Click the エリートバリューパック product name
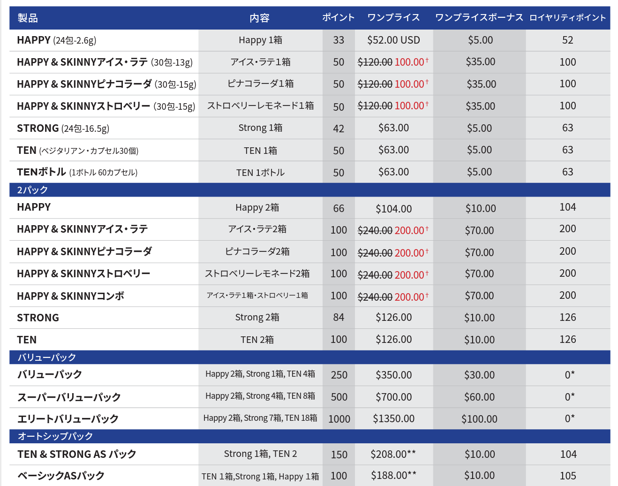The height and width of the screenshot is (486, 618). tap(68, 419)
